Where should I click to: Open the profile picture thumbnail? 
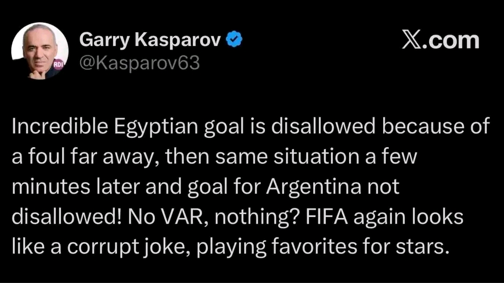coord(40,51)
